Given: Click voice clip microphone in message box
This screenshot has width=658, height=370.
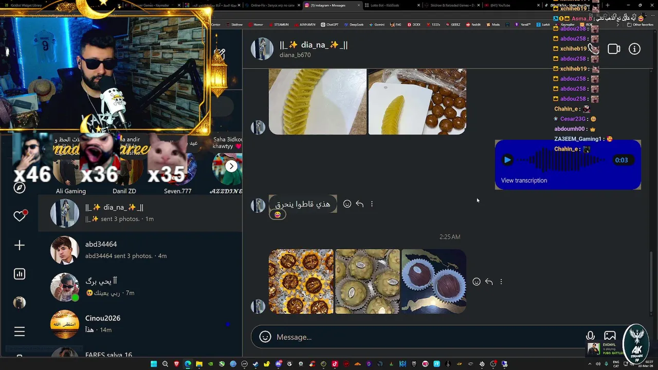Looking at the screenshot, I should pyautogui.click(x=591, y=336).
